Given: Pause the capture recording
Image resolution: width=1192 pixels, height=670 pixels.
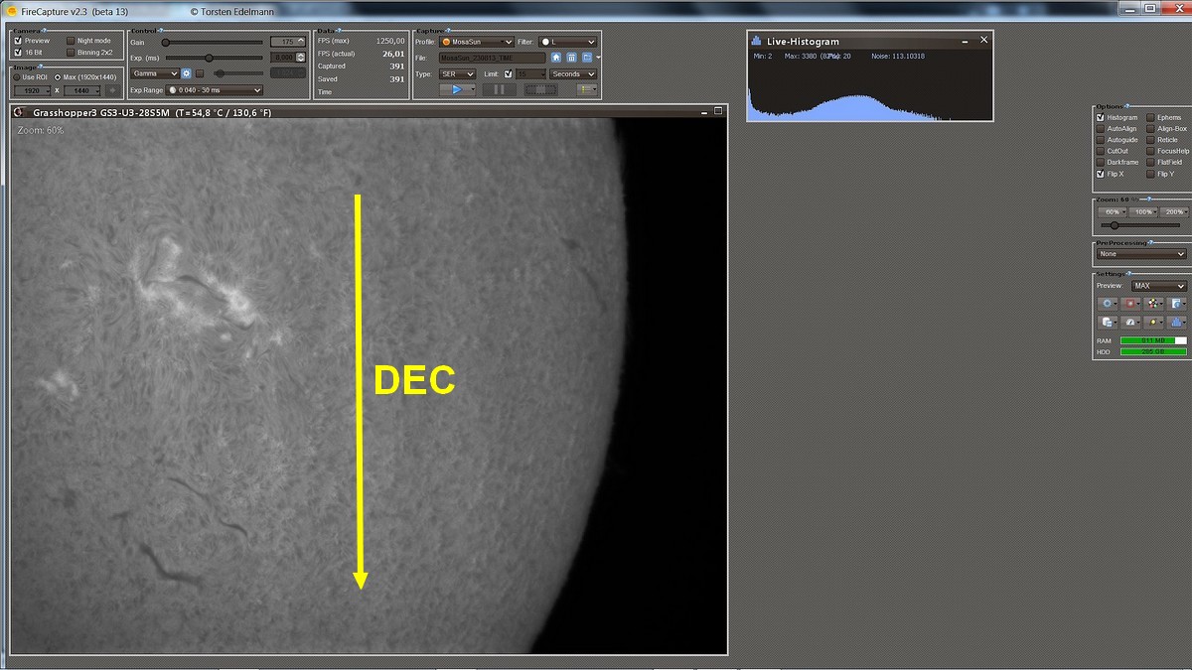Looking at the screenshot, I should click(500, 89).
